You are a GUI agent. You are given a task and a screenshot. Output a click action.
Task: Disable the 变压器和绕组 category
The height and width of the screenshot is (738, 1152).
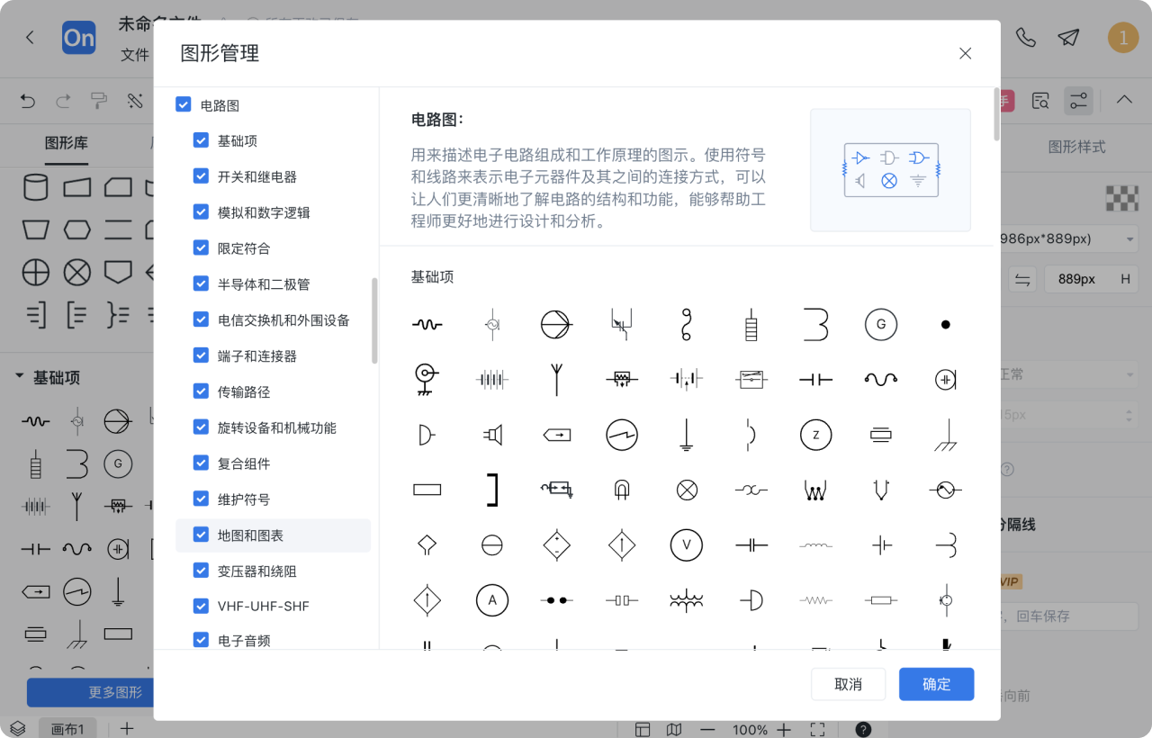(x=201, y=570)
